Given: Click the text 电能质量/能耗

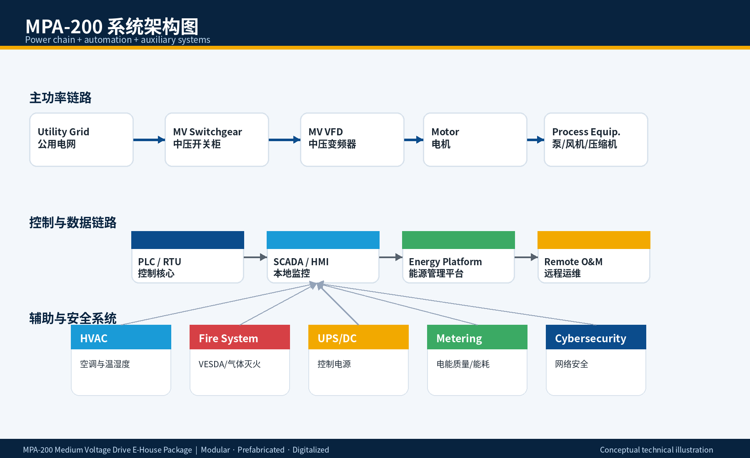Looking at the screenshot, I should click(x=463, y=364).
